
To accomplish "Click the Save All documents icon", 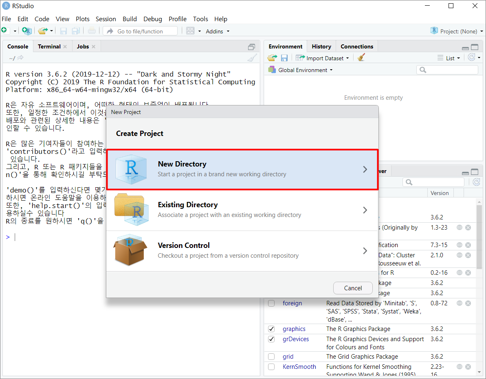I will pos(76,31).
